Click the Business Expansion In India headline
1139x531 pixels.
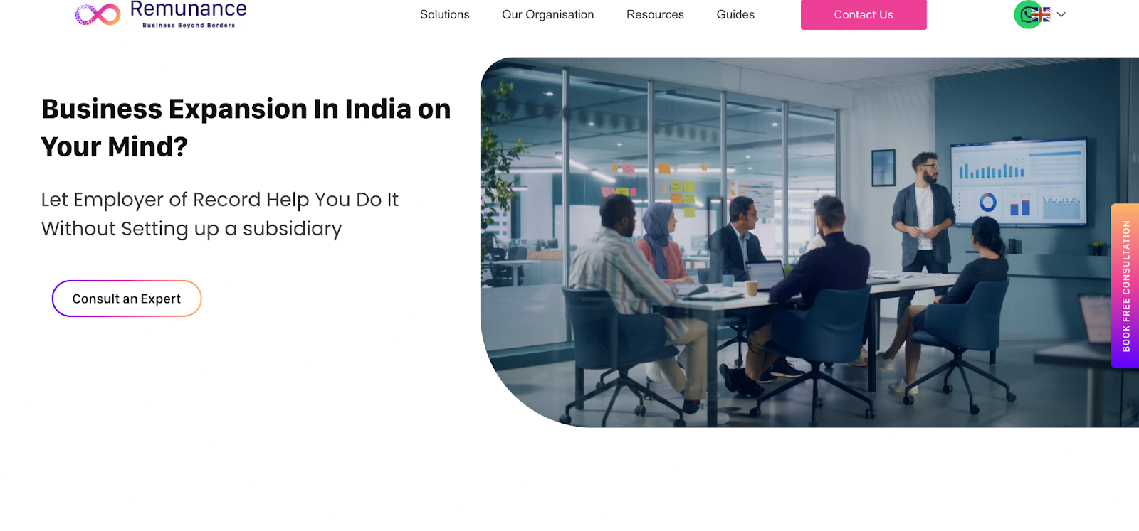pyautogui.click(x=246, y=127)
